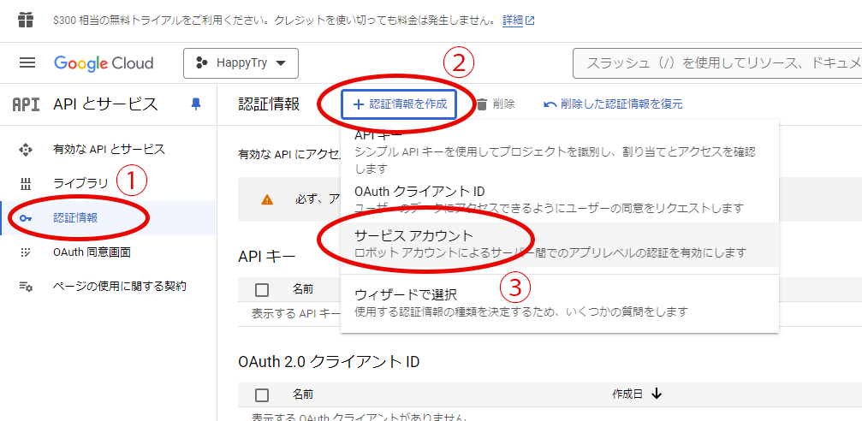
Task: Open the HappyTry project selector dropdown
Action: coord(240,63)
